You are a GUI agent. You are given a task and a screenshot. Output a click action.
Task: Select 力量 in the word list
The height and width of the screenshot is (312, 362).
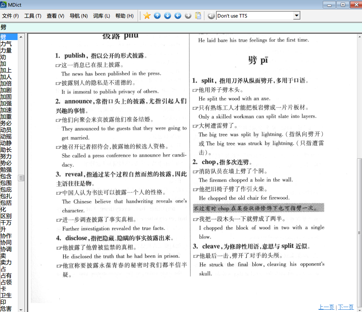pyautogui.click(x=6, y=50)
